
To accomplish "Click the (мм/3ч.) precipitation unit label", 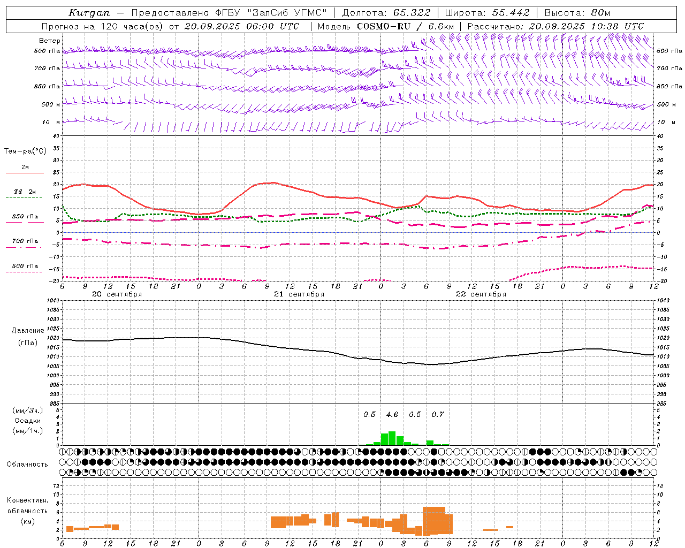I will [x=27, y=410].
